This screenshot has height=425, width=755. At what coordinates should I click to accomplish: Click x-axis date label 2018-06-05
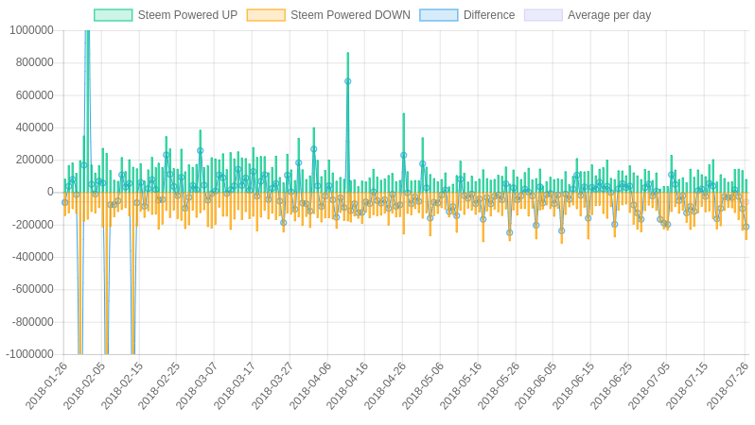tap(536, 386)
